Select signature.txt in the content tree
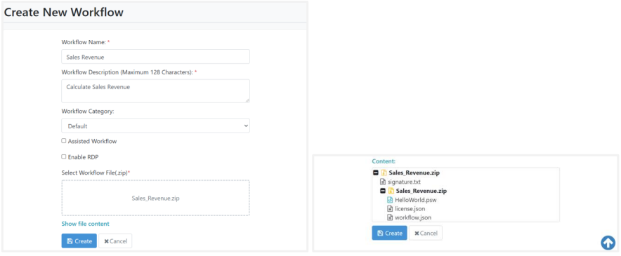The height and width of the screenshot is (256, 621). click(404, 182)
